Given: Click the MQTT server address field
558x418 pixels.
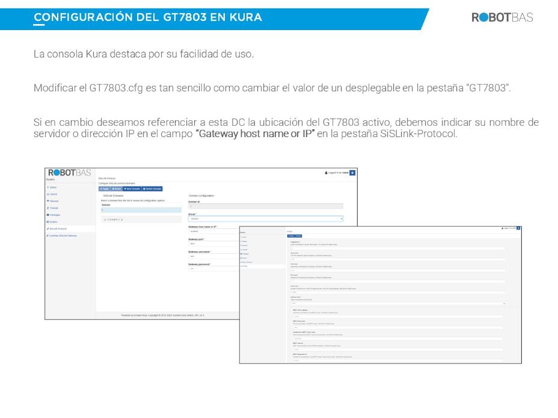Looking at the screenshot, I should (x=398, y=316).
